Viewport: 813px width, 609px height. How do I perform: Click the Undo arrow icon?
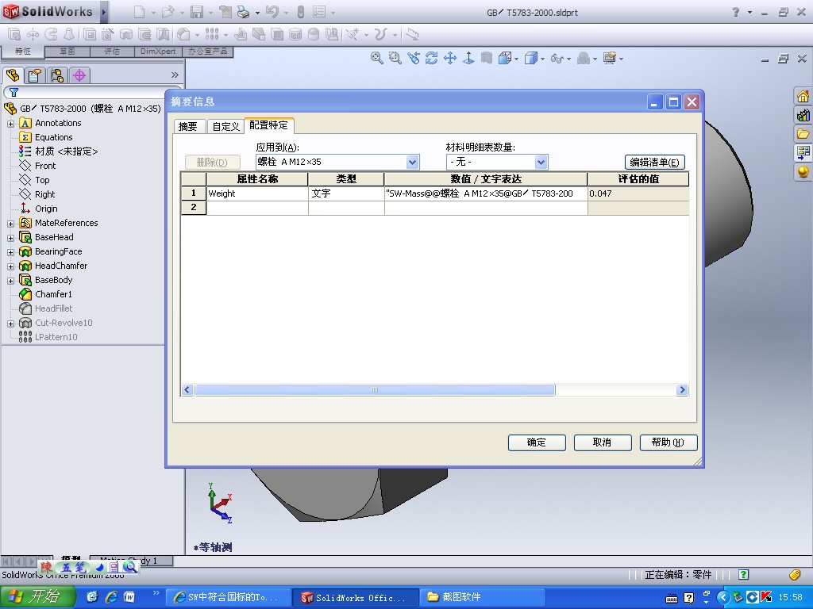click(x=272, y=12)
